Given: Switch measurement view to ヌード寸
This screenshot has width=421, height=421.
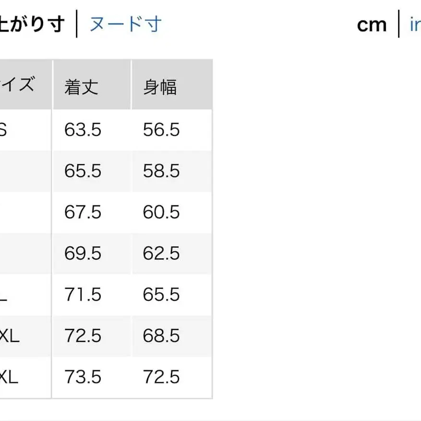Looking at the screenshot, I should (124, 24).
